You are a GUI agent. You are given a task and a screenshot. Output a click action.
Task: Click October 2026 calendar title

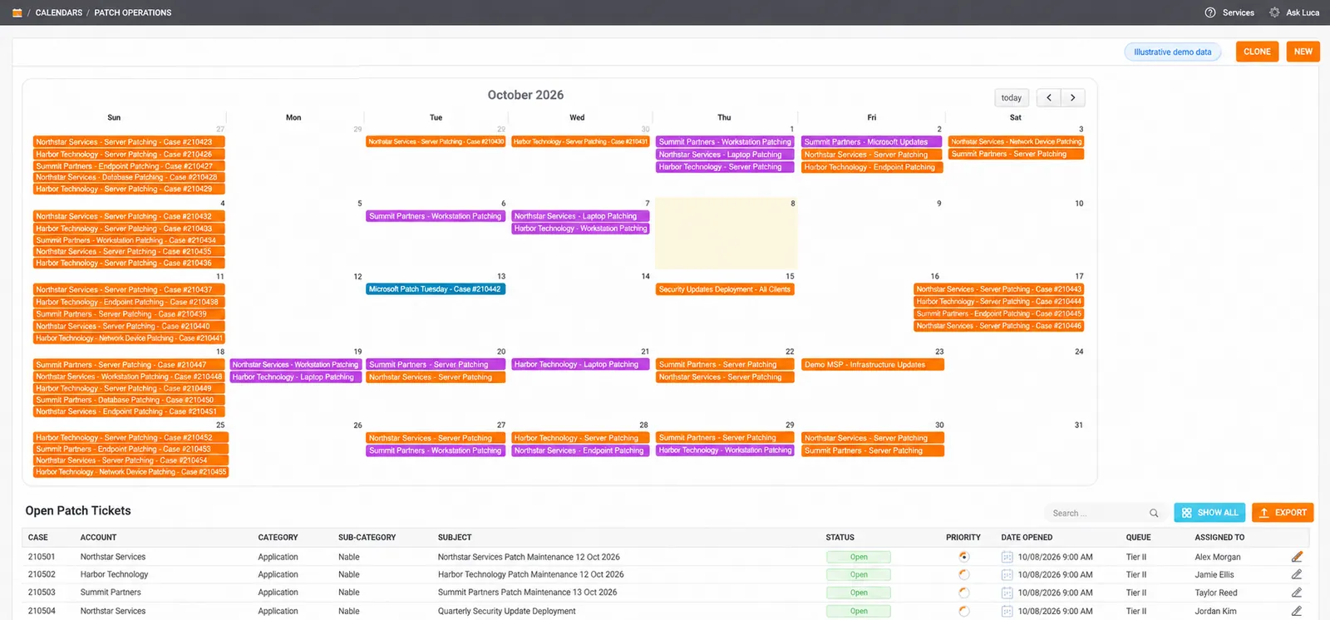[525, 95]
